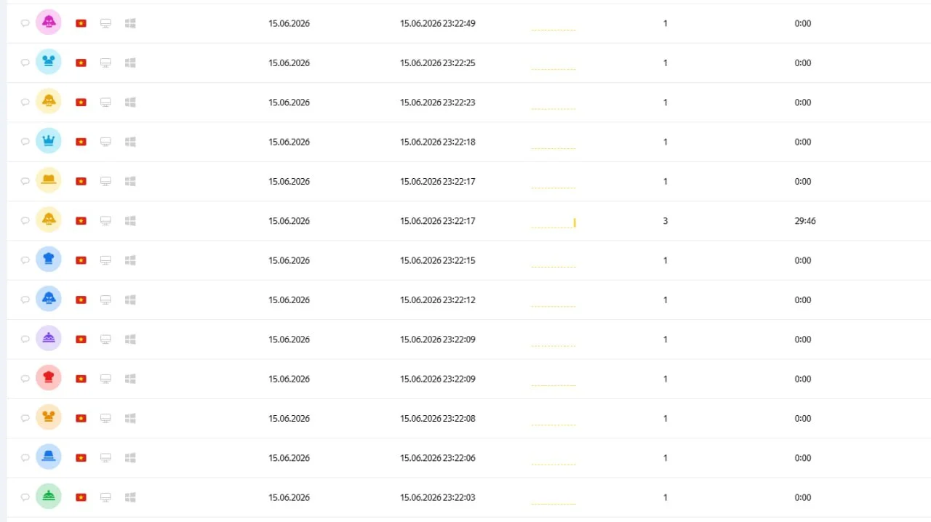Click comment bubble for the 23:22:49 visit
Viewport: 931px width, 522px height.
pyautogui.click(x=25, y=23)
